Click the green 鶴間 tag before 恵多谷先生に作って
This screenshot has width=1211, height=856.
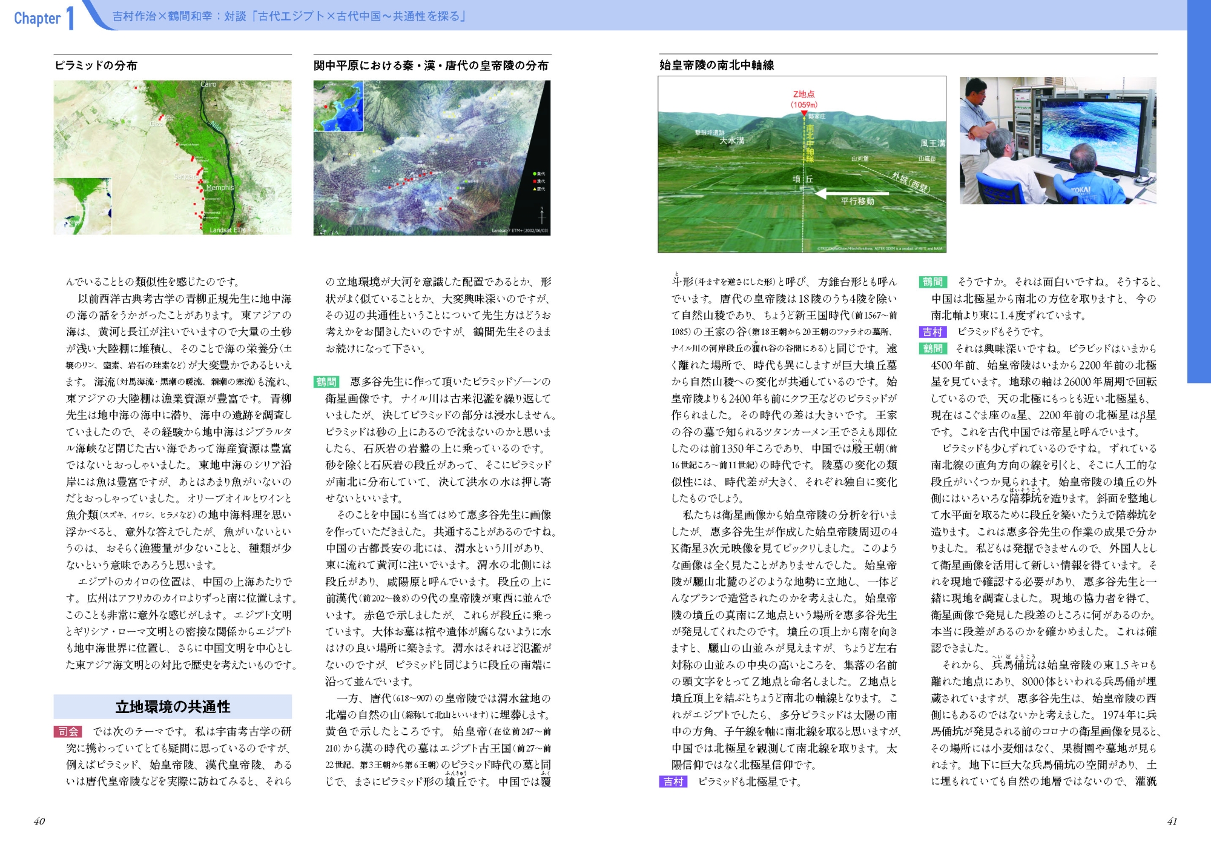point(327,382)
